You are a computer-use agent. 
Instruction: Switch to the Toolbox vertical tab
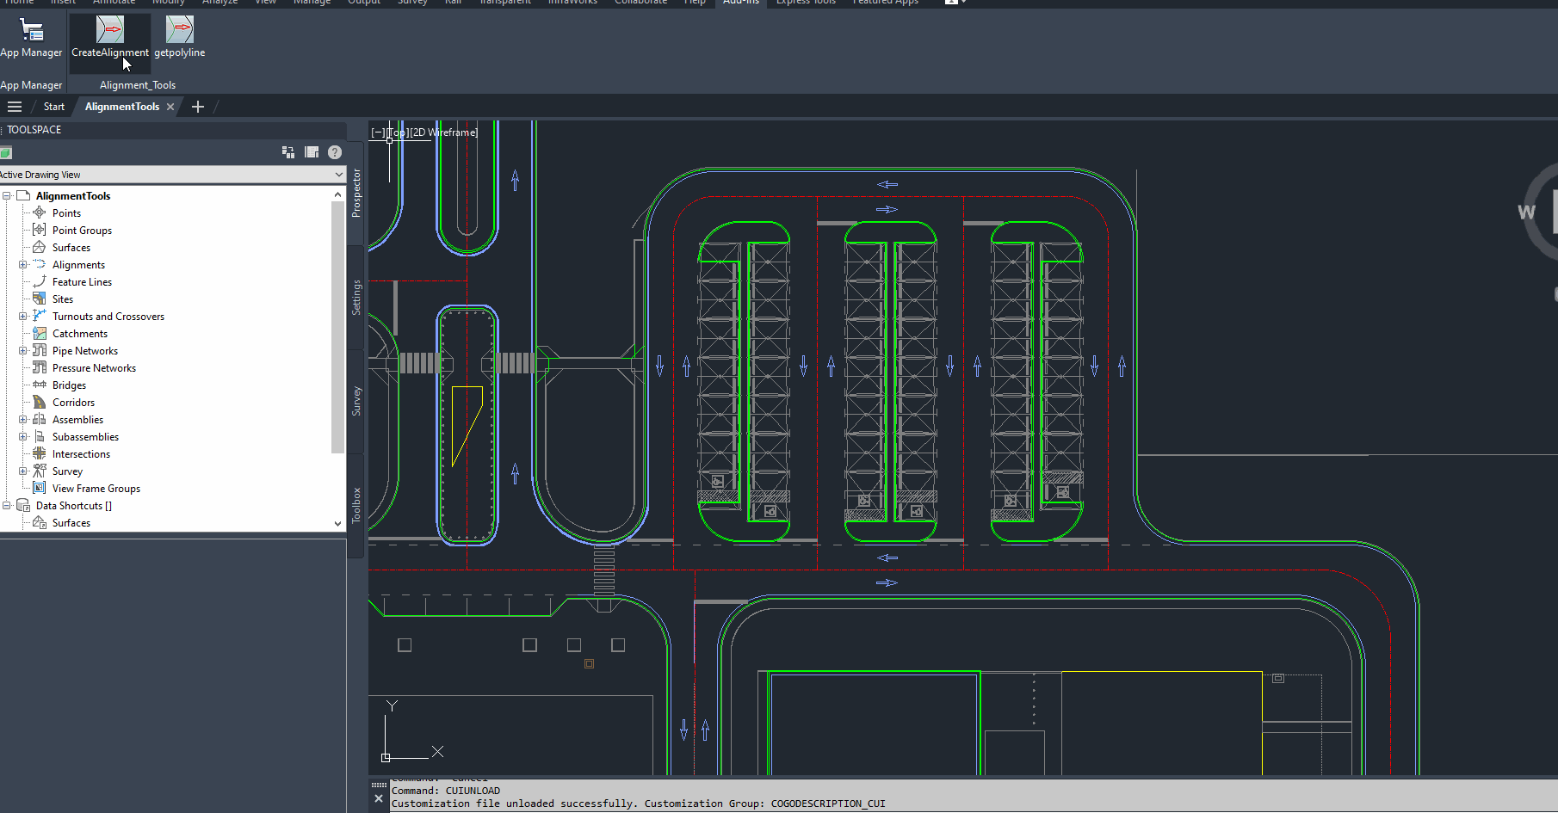[356, 505]
